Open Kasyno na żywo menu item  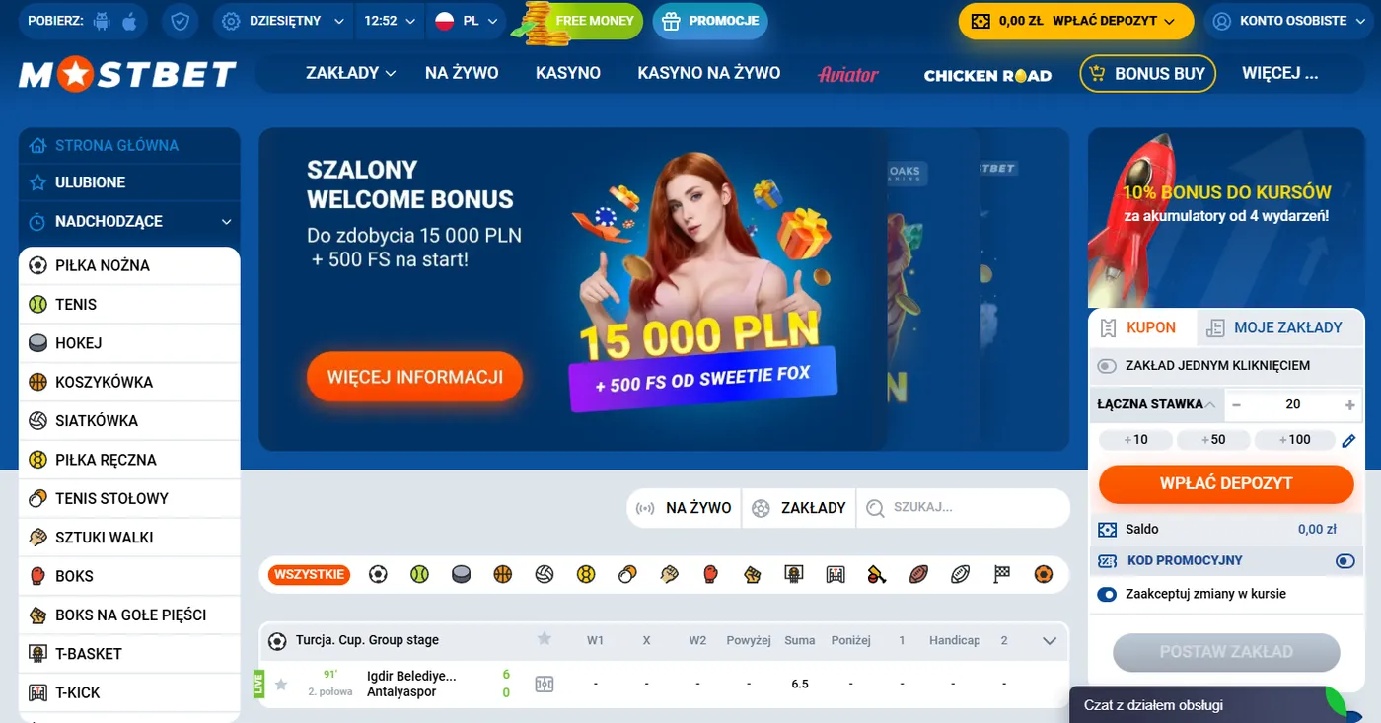click(709, 73)
